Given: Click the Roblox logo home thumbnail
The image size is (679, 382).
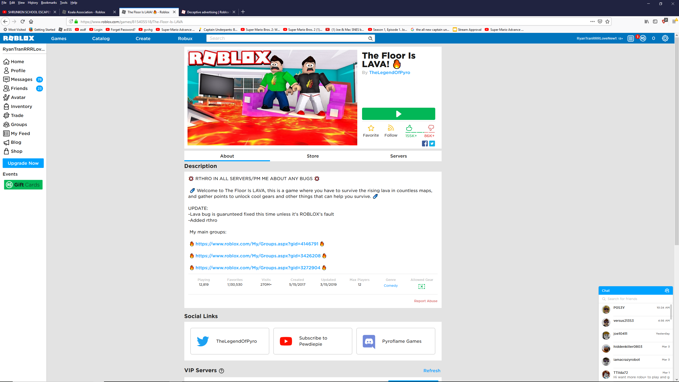Looking at the screenshot, I should pos(19,38).
